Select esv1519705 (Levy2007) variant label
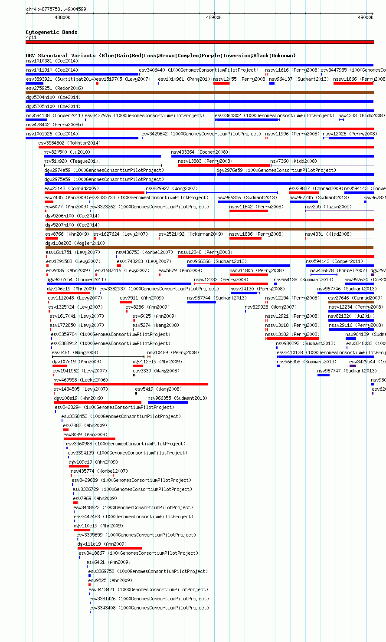The image size is (386, 642). coord(123,79)
